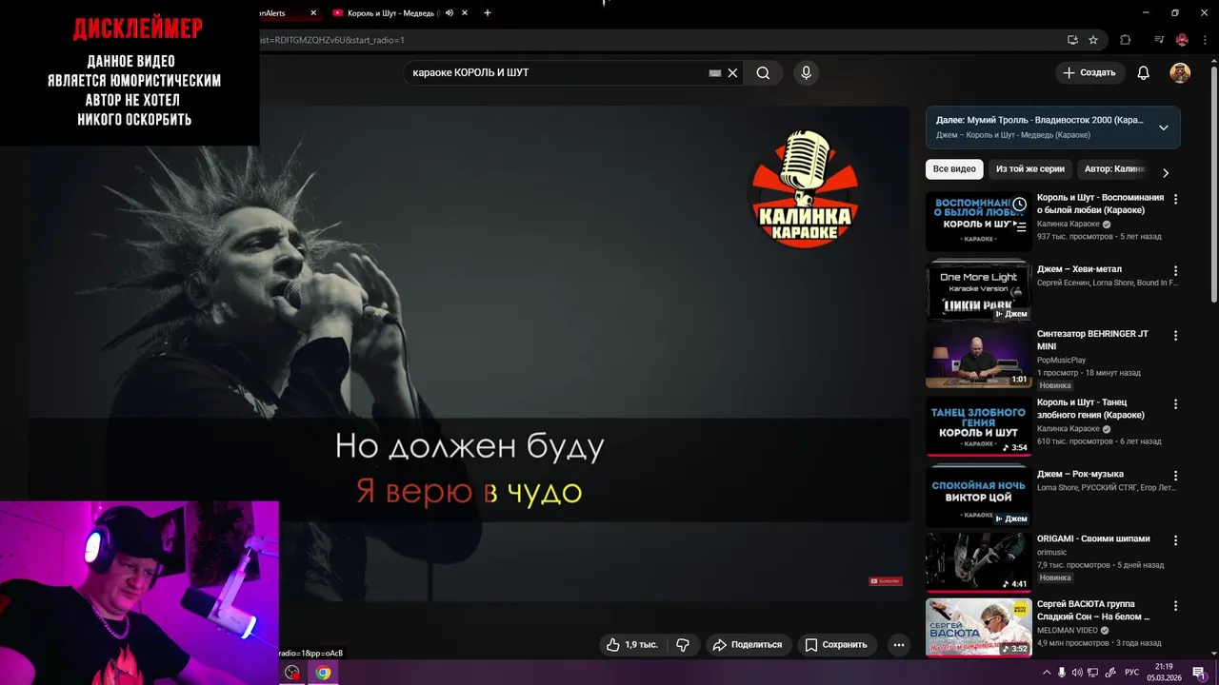Open Воспоминания о былой любви thumbnail
This screenshot has width=1219, height=685.
point(978,222)
